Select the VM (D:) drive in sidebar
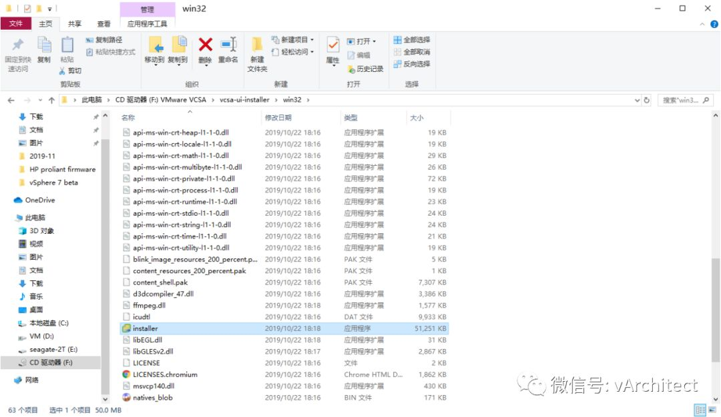This screenshot has width=721, height=417. point(41,336)
